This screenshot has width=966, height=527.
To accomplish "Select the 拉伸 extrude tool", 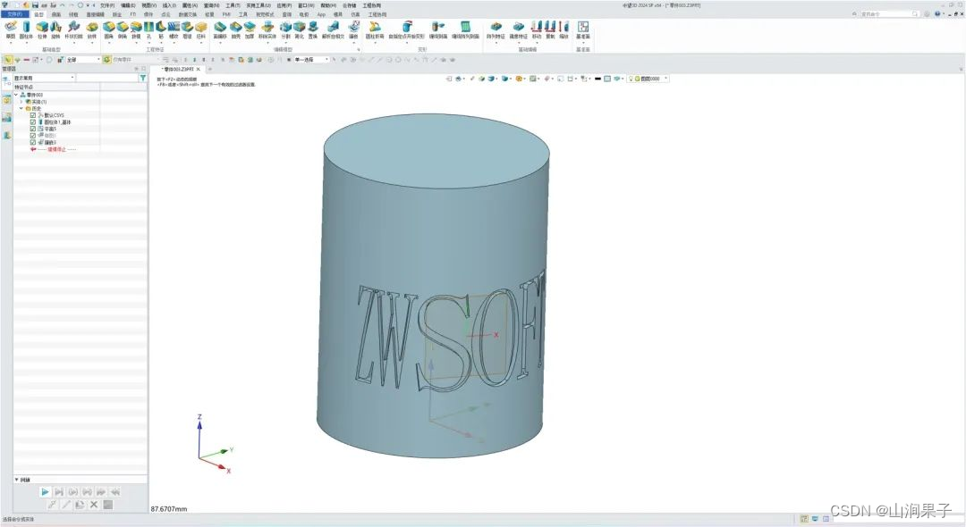I will point(42,29).
